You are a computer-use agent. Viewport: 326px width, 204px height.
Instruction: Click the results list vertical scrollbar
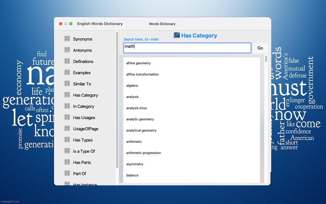266,59
